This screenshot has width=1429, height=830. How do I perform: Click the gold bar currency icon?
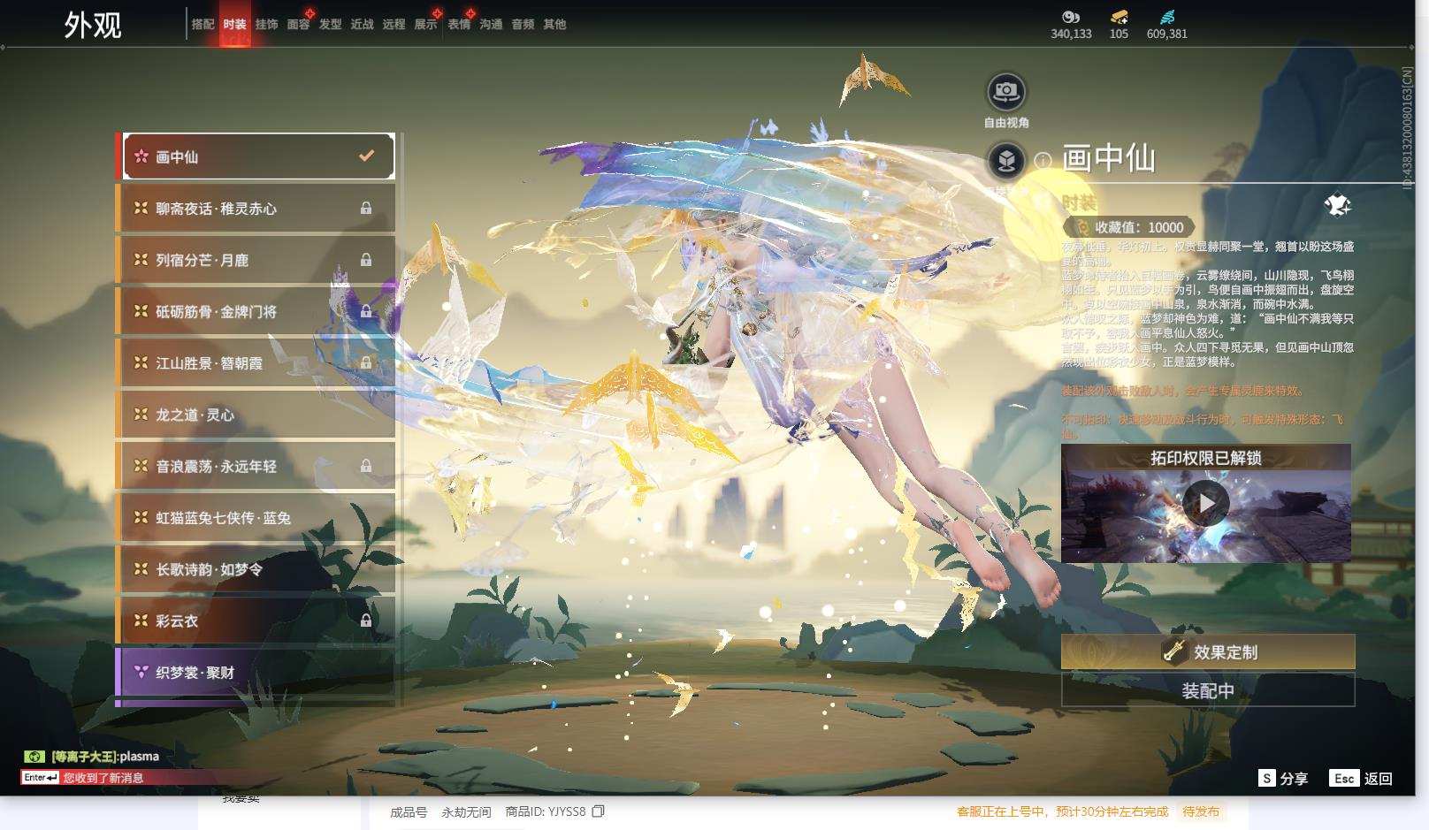(1119, 17)
